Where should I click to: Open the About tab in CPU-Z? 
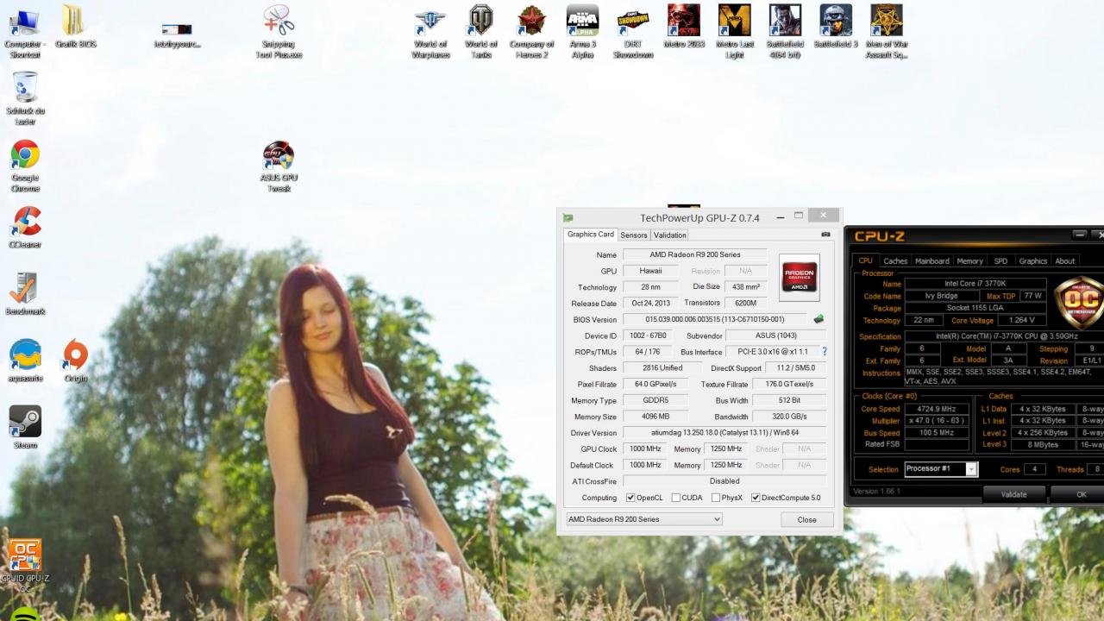[1065, 260]
